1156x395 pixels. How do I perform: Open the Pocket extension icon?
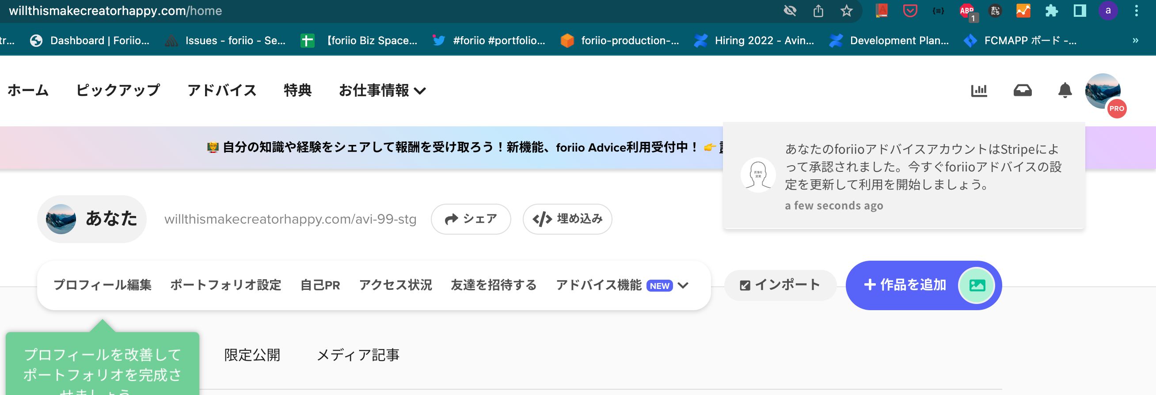pyautogui.click(x=909, y=11)
